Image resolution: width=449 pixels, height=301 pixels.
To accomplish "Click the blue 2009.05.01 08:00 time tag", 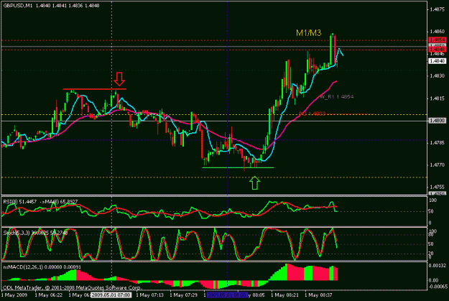I will tap(227, 295).
